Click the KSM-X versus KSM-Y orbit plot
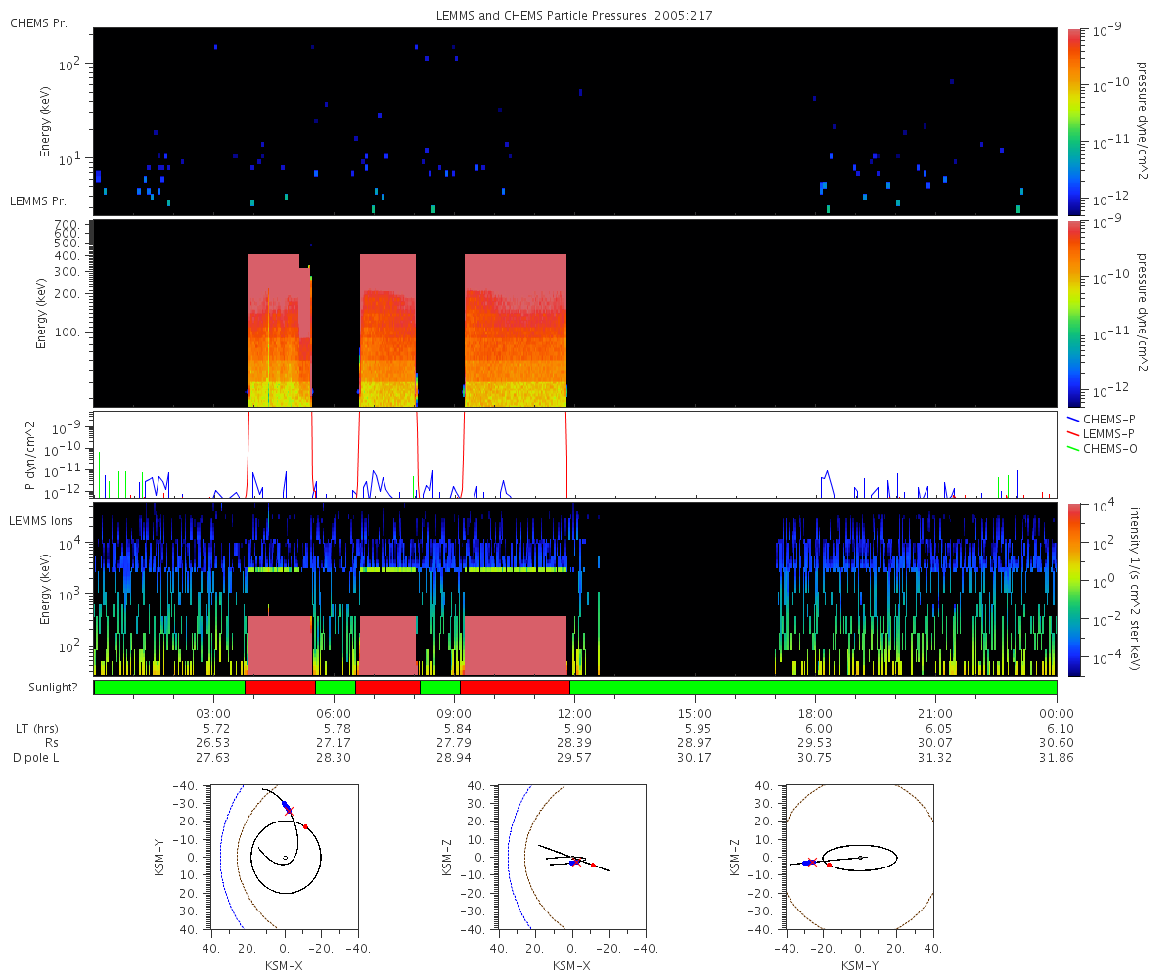The width and height of the screenshot is (1174, 978). point(285,858)
